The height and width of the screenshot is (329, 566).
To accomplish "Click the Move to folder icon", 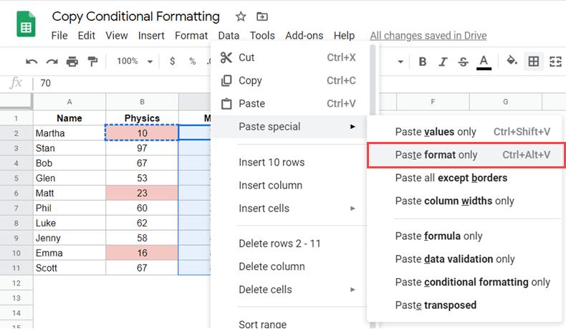I will tap(262, 16).
